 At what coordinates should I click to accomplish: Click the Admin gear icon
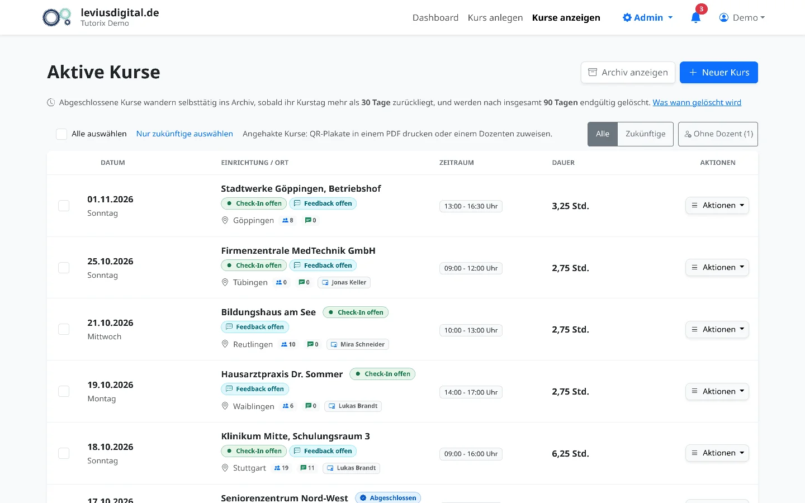[x=627, y=17]
